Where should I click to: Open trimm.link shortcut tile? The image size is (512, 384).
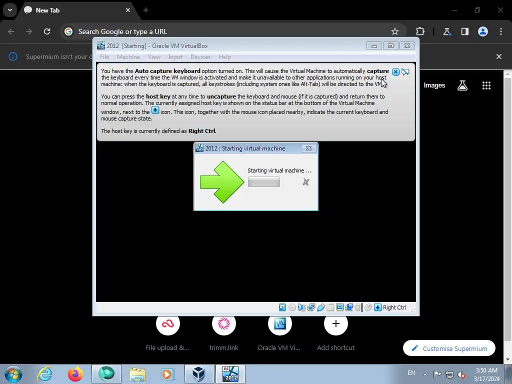tap(223, 332)
